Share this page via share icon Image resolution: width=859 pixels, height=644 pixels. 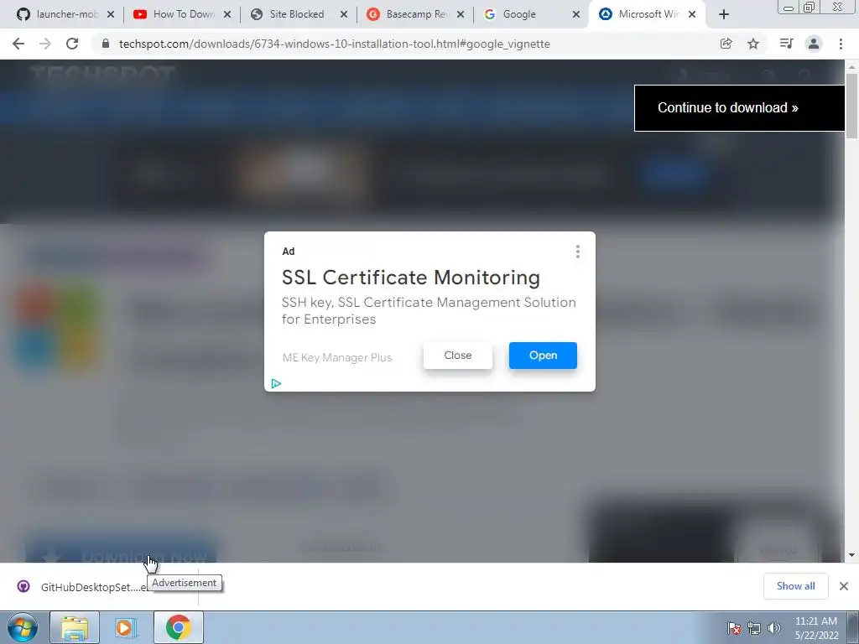tap(726, 44)
